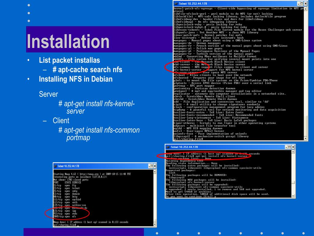The width and height of the screenshot is (314, 236).
Task: Click 'nfs-kernel-server - support for NFS kernel server' line
Action: 213,70
